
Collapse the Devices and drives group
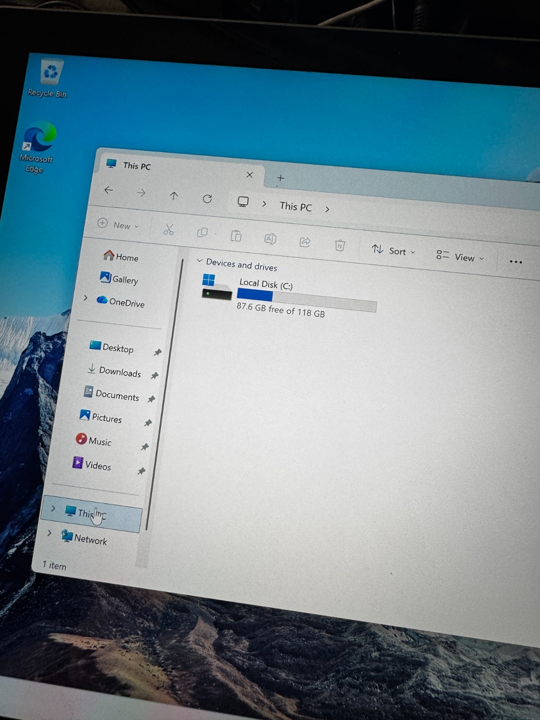point(199,261)
